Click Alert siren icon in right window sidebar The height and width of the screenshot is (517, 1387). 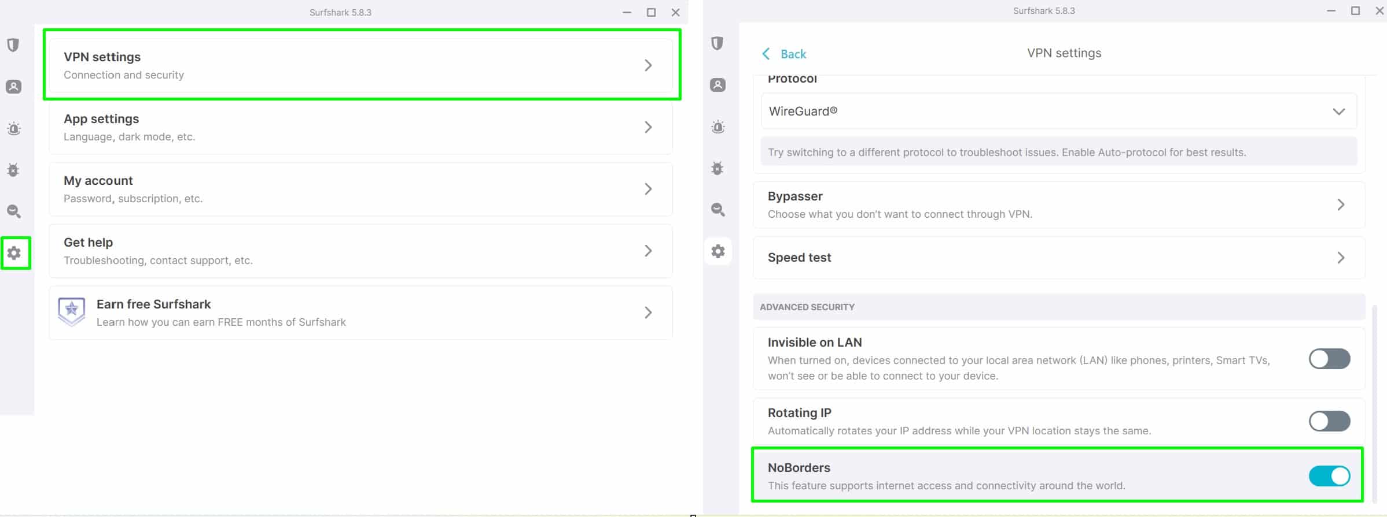pos(718,127)
